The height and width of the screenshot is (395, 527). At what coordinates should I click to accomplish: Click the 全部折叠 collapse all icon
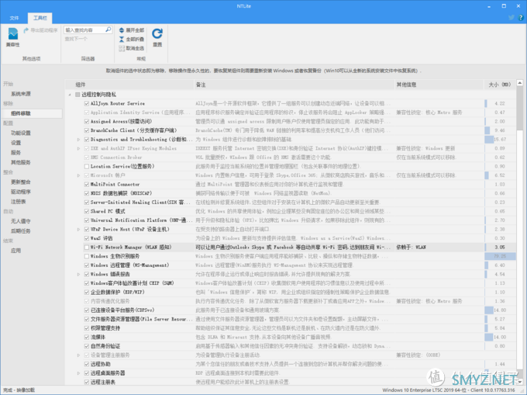point(122,40)
